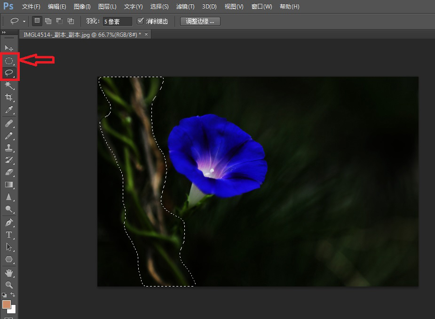
Task: Switch to the Pen tool
Action: coord(8,222)
